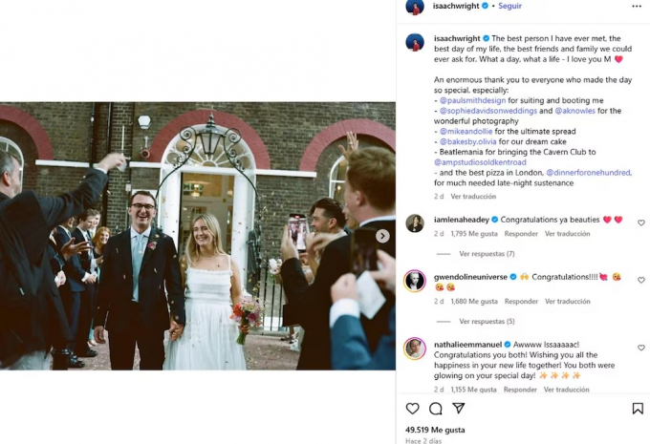Expand "Ver respuestas (5)" replies

tap(487, 322)
